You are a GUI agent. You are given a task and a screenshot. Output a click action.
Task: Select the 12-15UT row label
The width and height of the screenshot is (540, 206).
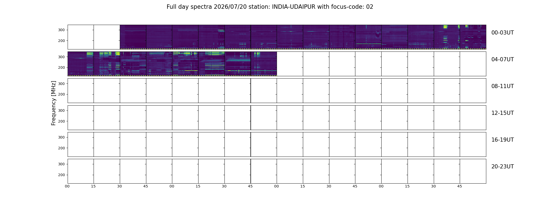pos(502,113)
